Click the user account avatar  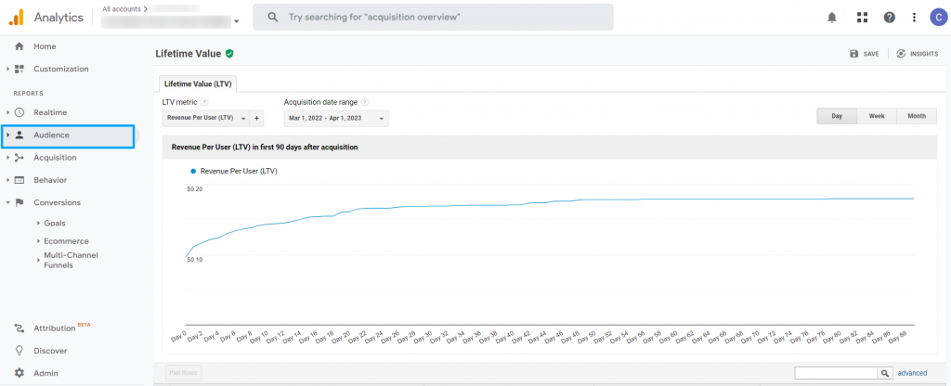coord(936,18)
